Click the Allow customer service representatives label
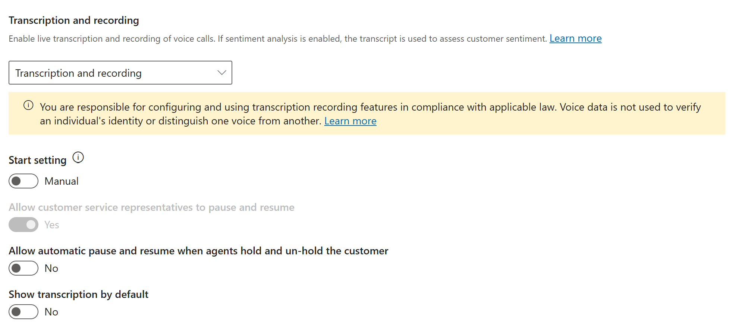 coord(151,207)
